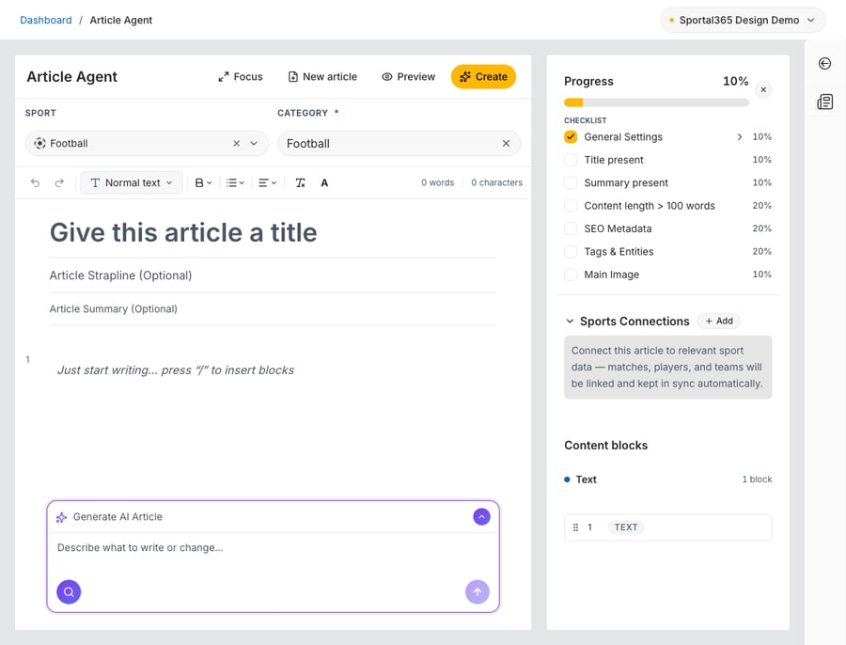Click the orange Create button

(x=483, y=77)
